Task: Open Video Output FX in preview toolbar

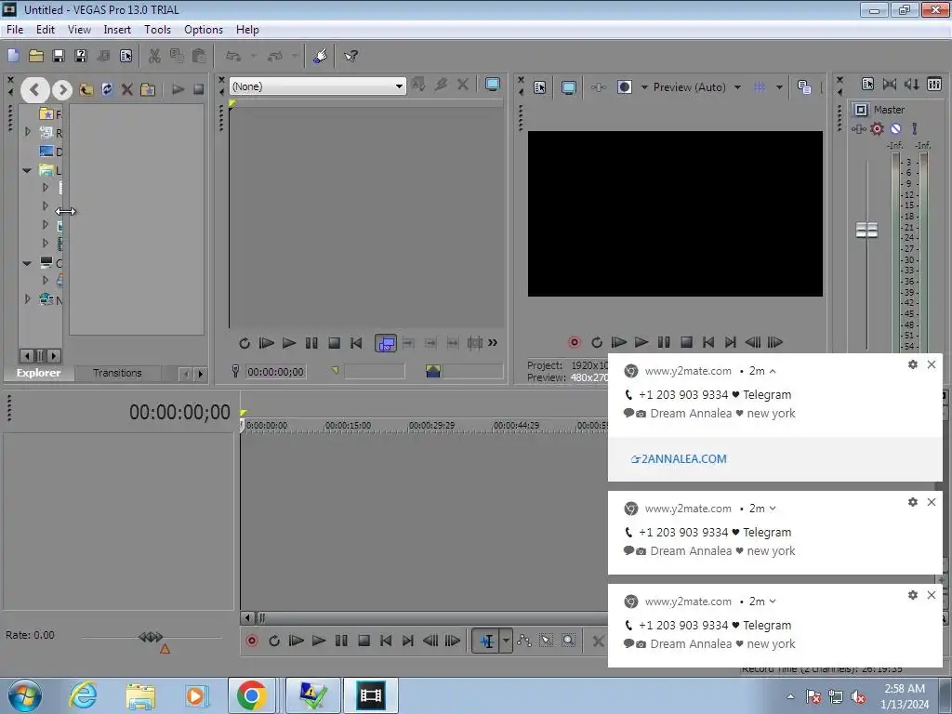Action: (598, 87)
